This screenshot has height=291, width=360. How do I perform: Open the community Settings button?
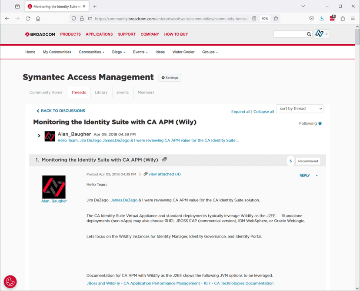[x=170, y=78]
